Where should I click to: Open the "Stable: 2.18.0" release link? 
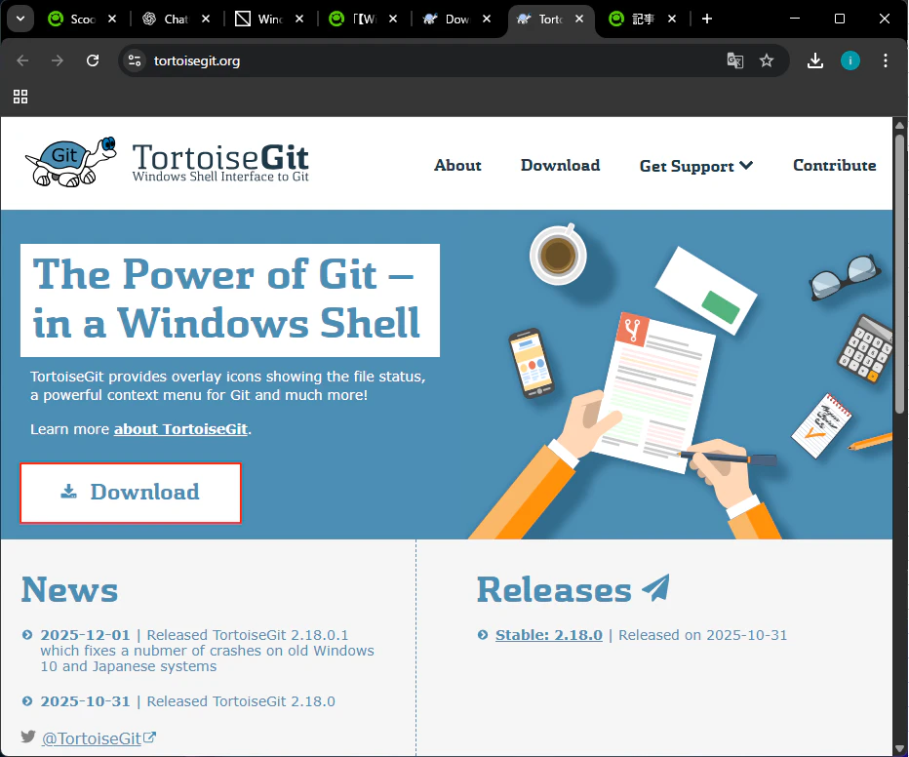548,635
